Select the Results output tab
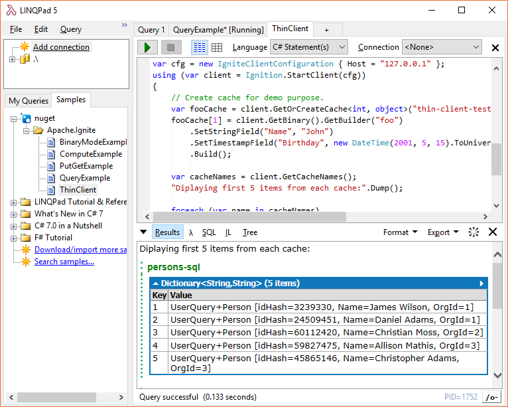Screen dimensions: 508x407 (168, 232)
